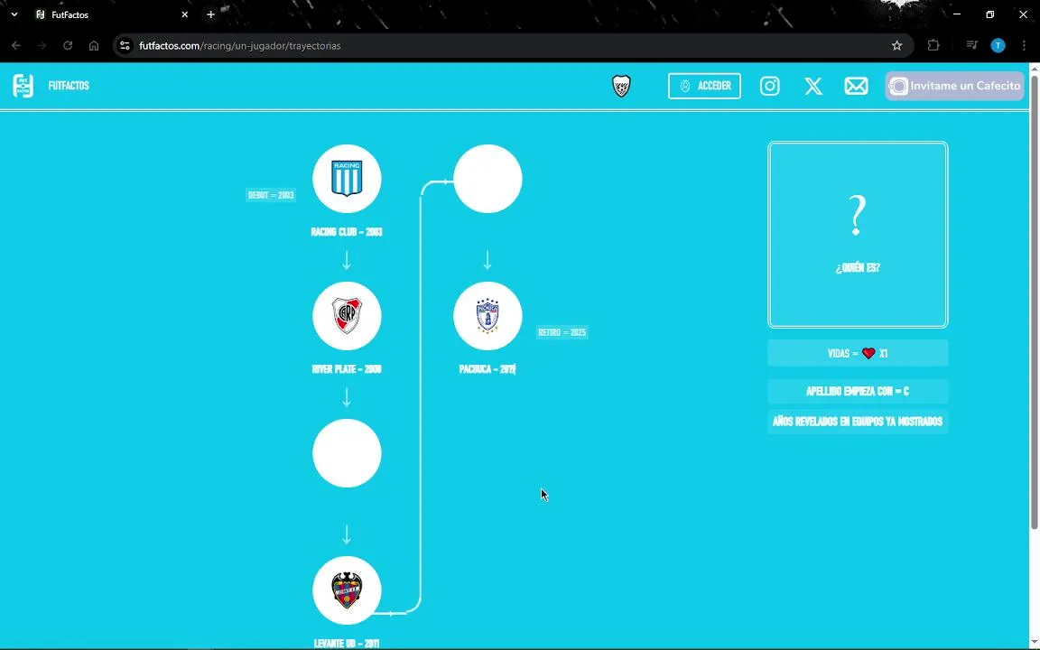Close the FutFactos tab
Screen dimensions: 1040x650
pyautogui.click(x=184, y=14)
